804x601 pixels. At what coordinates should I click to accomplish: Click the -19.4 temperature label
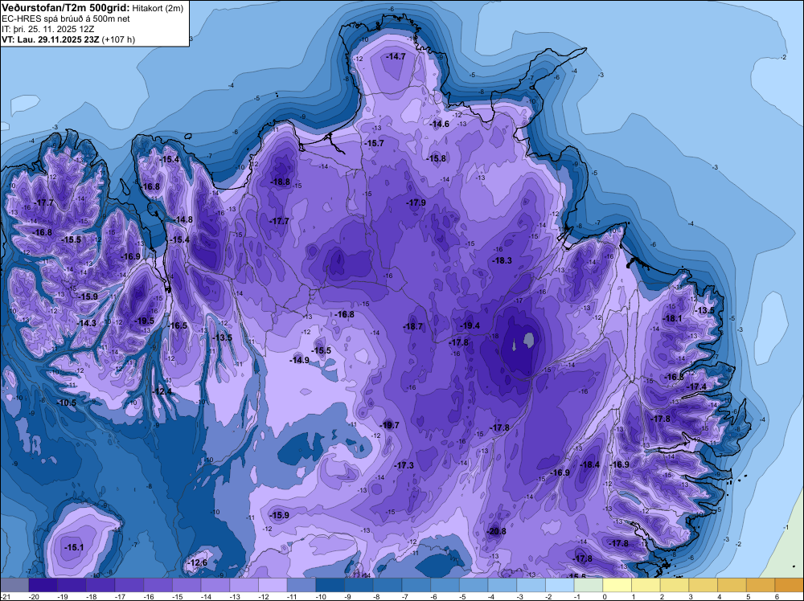click(x=470, y=326)
